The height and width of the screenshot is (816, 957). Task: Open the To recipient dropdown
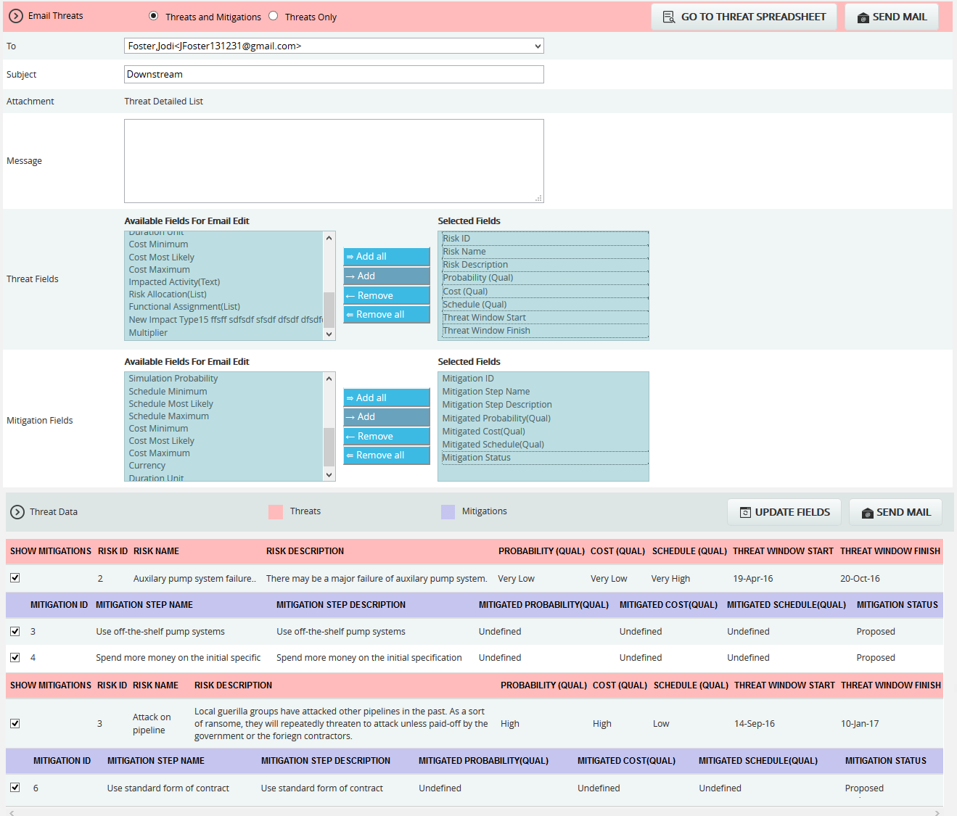(334, 46)
